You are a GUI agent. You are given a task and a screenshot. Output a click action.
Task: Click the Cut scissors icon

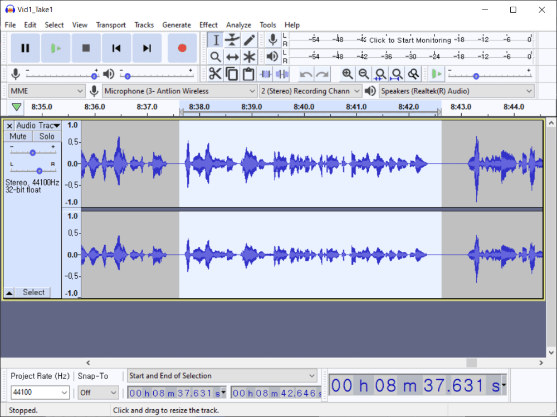[215, 74]
